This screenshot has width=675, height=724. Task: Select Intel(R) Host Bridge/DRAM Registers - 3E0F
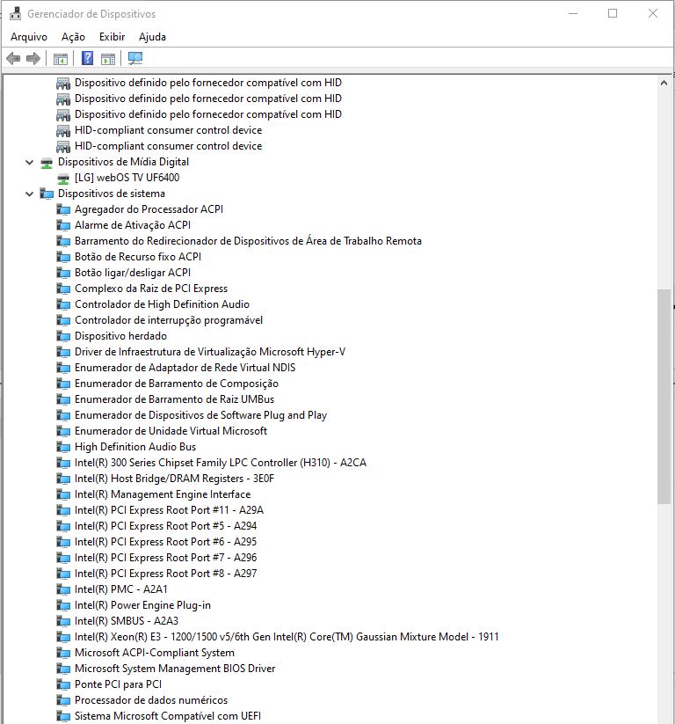click(x=174, y=479)
